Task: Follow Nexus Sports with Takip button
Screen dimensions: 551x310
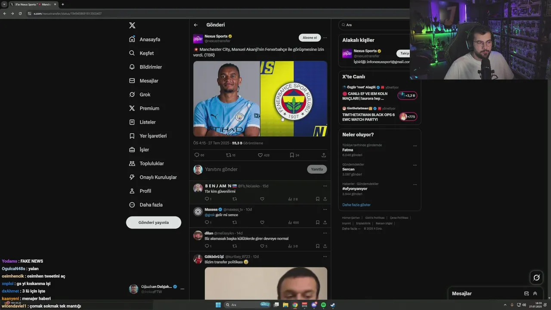Action: coord(403,53)
